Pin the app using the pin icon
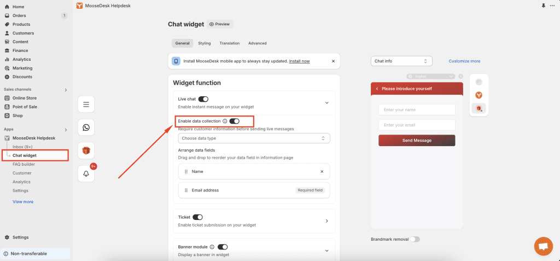 544,5
